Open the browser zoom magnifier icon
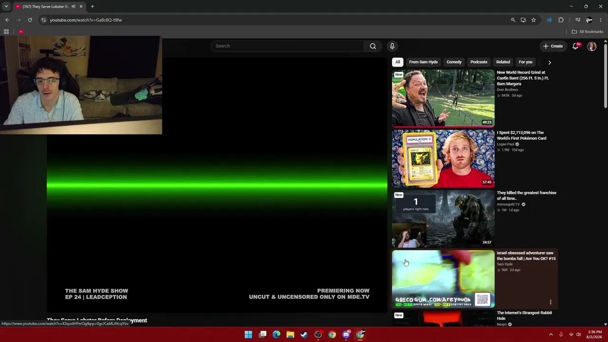Screen dimensions: 608x342 513,20
